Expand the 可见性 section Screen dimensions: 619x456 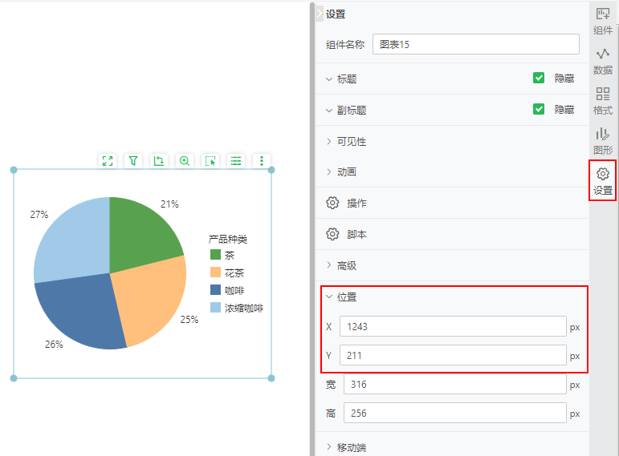pos(351,141)
